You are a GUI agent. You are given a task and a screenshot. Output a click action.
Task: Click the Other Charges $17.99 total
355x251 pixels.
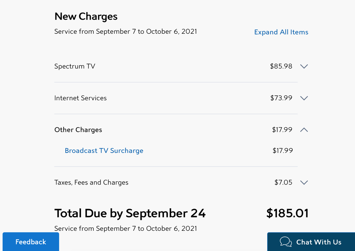[x=282, y=130]
